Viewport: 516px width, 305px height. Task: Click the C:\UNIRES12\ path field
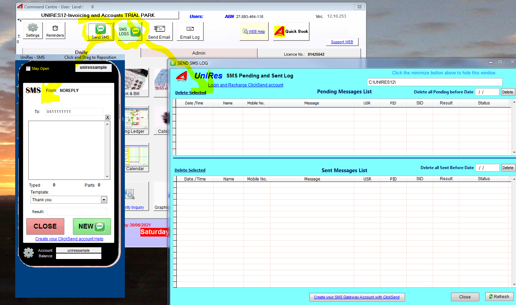434,82
